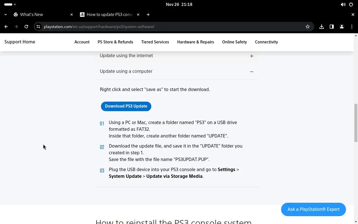Toggle the browser side panel icon

332,27
